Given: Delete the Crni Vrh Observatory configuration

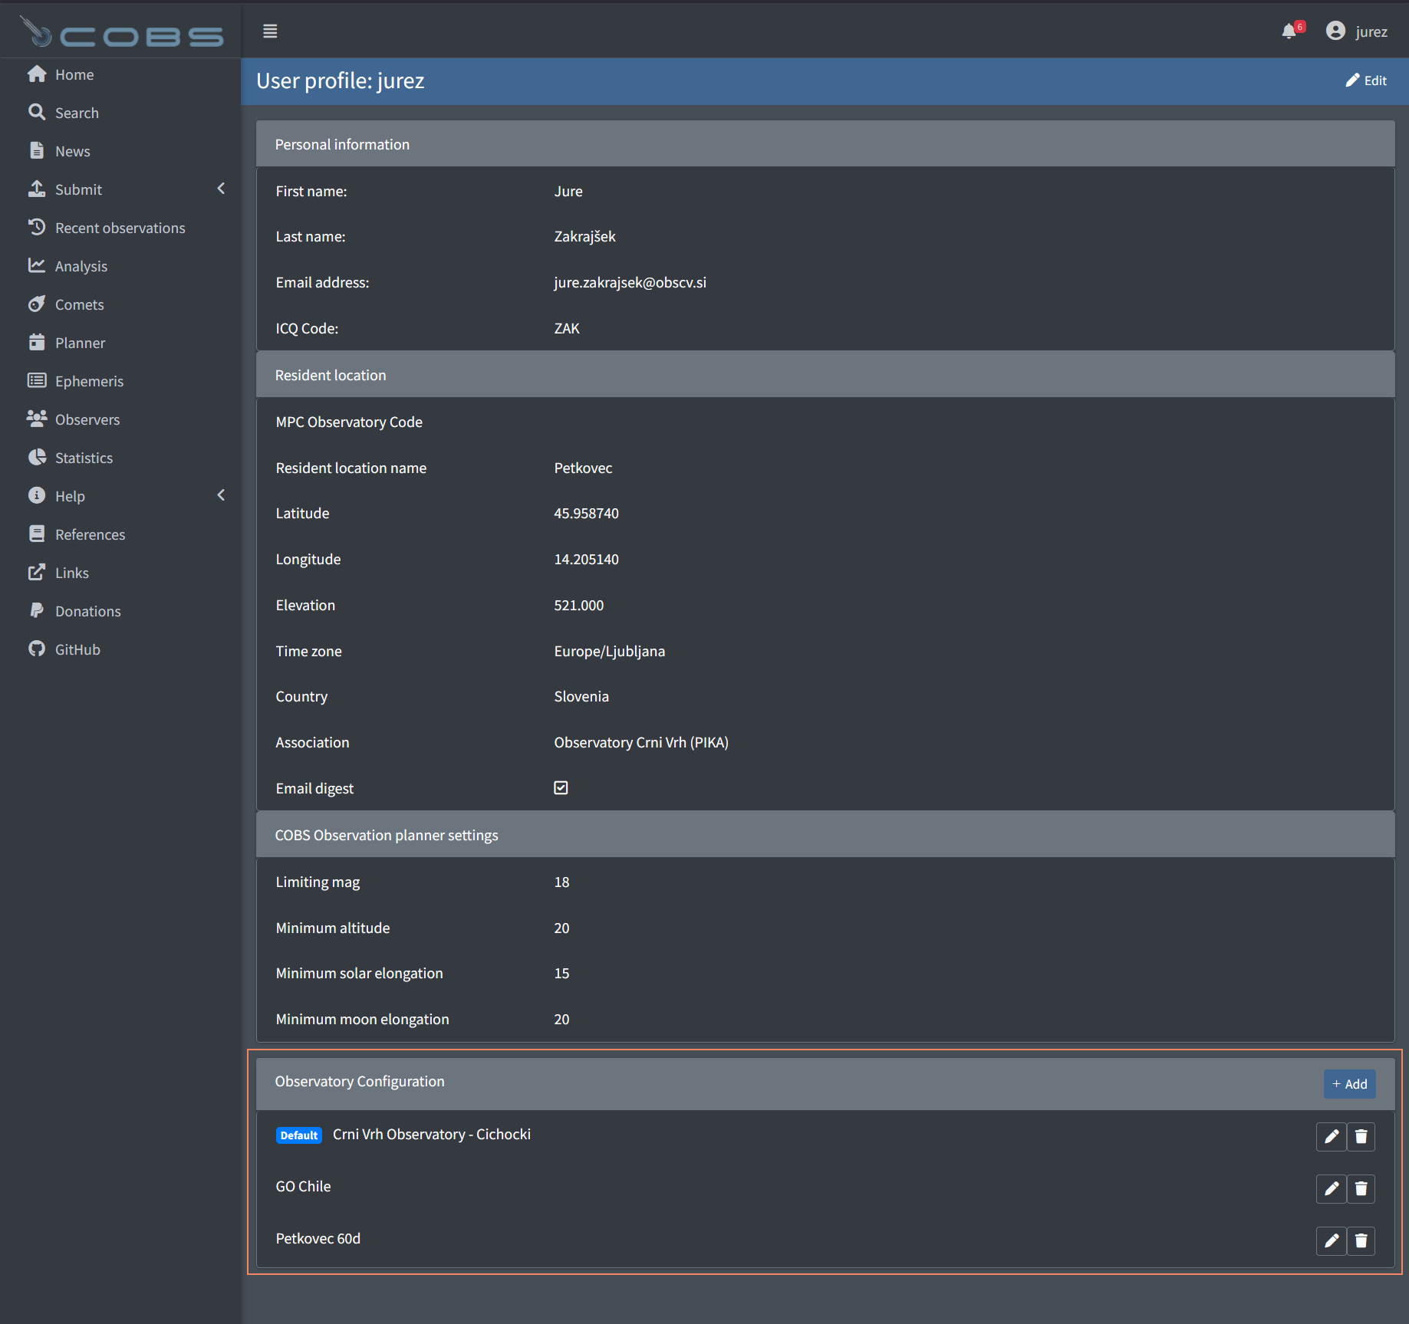Looking at the screenshot, I should click(1361, 1136).
